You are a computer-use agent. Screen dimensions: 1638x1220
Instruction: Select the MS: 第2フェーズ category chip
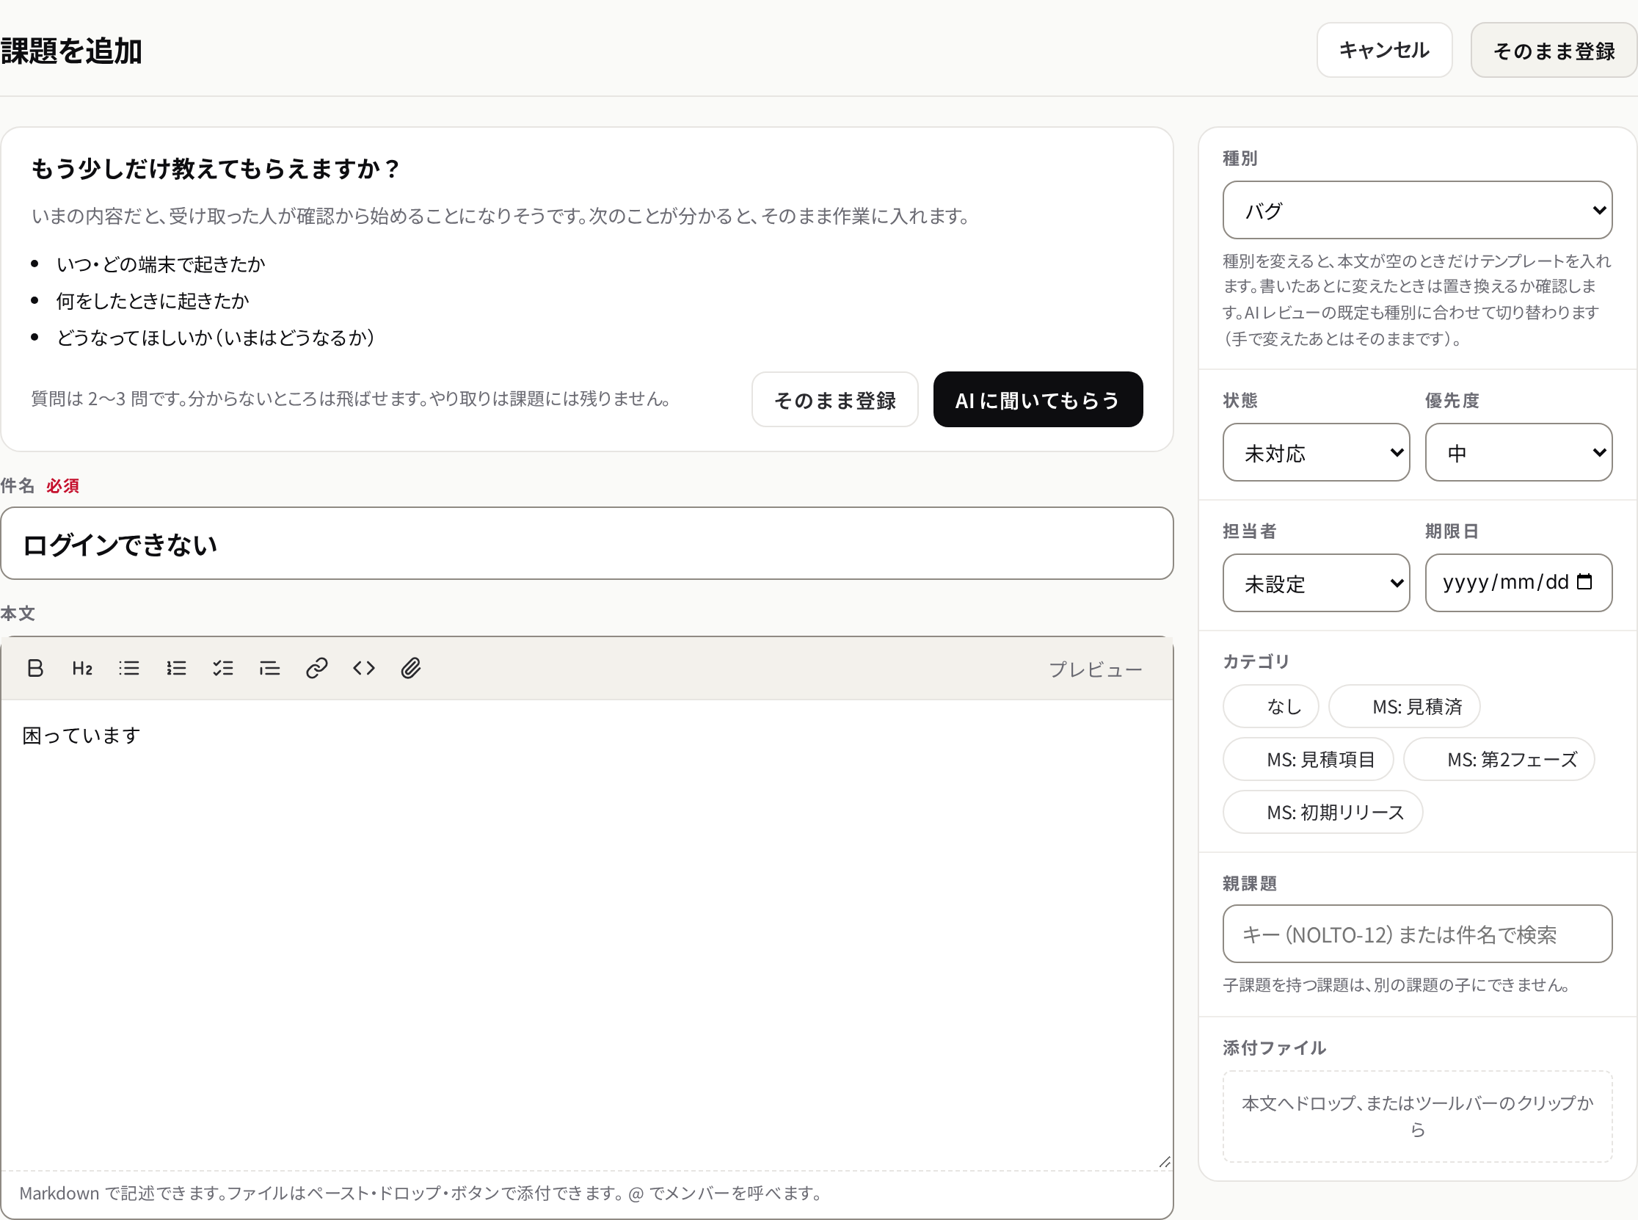click(1499, 759)
